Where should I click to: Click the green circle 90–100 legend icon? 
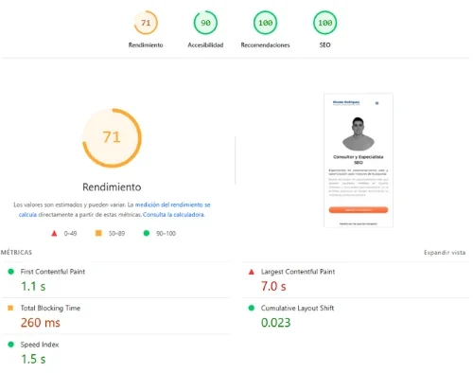coord(147,233)
